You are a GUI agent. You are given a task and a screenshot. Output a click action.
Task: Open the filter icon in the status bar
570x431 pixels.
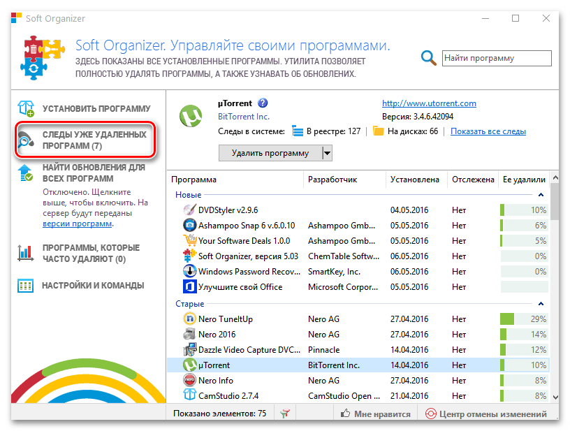click(285, 414)
